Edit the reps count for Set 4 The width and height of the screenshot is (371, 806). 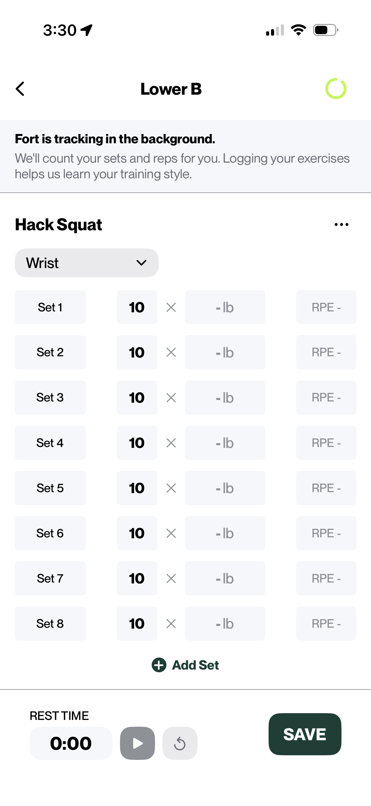tap(137, 442)
